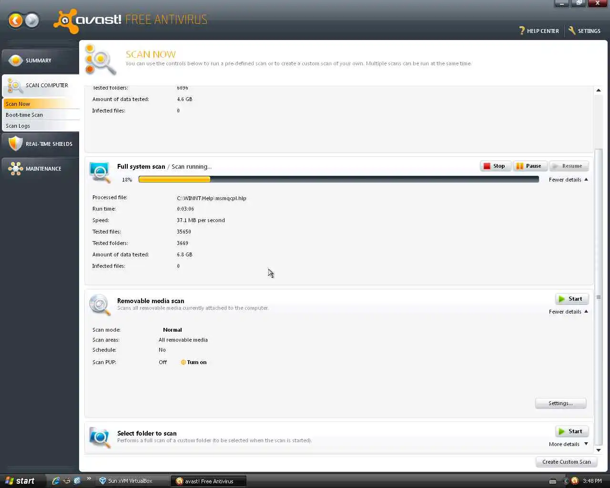Viewport: 610px width, 488px height.
Task: Click the Scan Now header magnifier icon
Action: 100,60
